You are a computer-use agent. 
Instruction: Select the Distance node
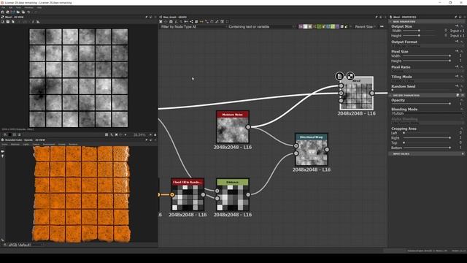point(233,194)
